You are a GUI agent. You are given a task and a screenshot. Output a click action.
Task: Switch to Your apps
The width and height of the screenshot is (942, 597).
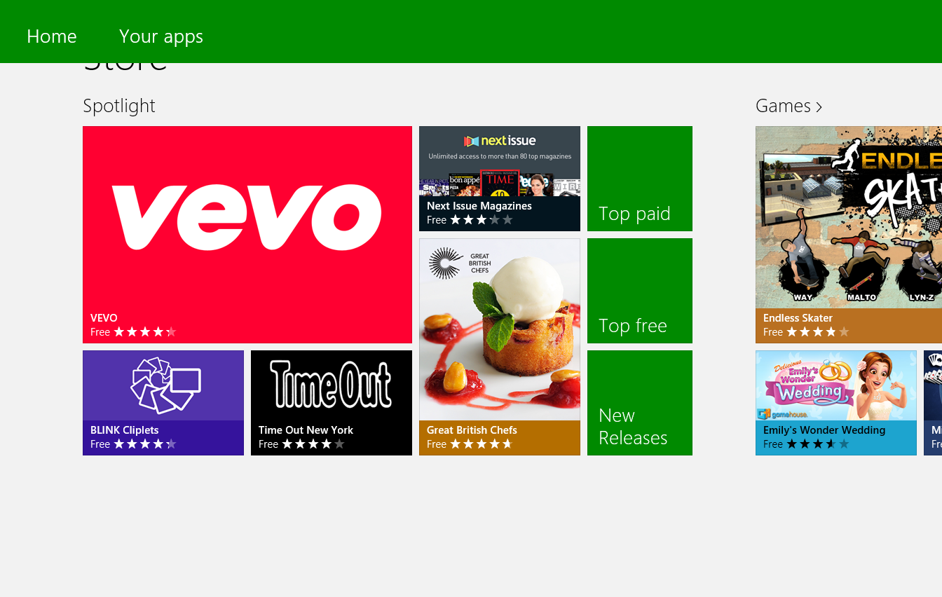tap(161, 36)
